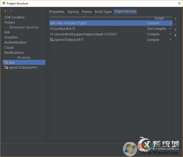Open scope dropdown for the libs jar dependency

point(170,23)
